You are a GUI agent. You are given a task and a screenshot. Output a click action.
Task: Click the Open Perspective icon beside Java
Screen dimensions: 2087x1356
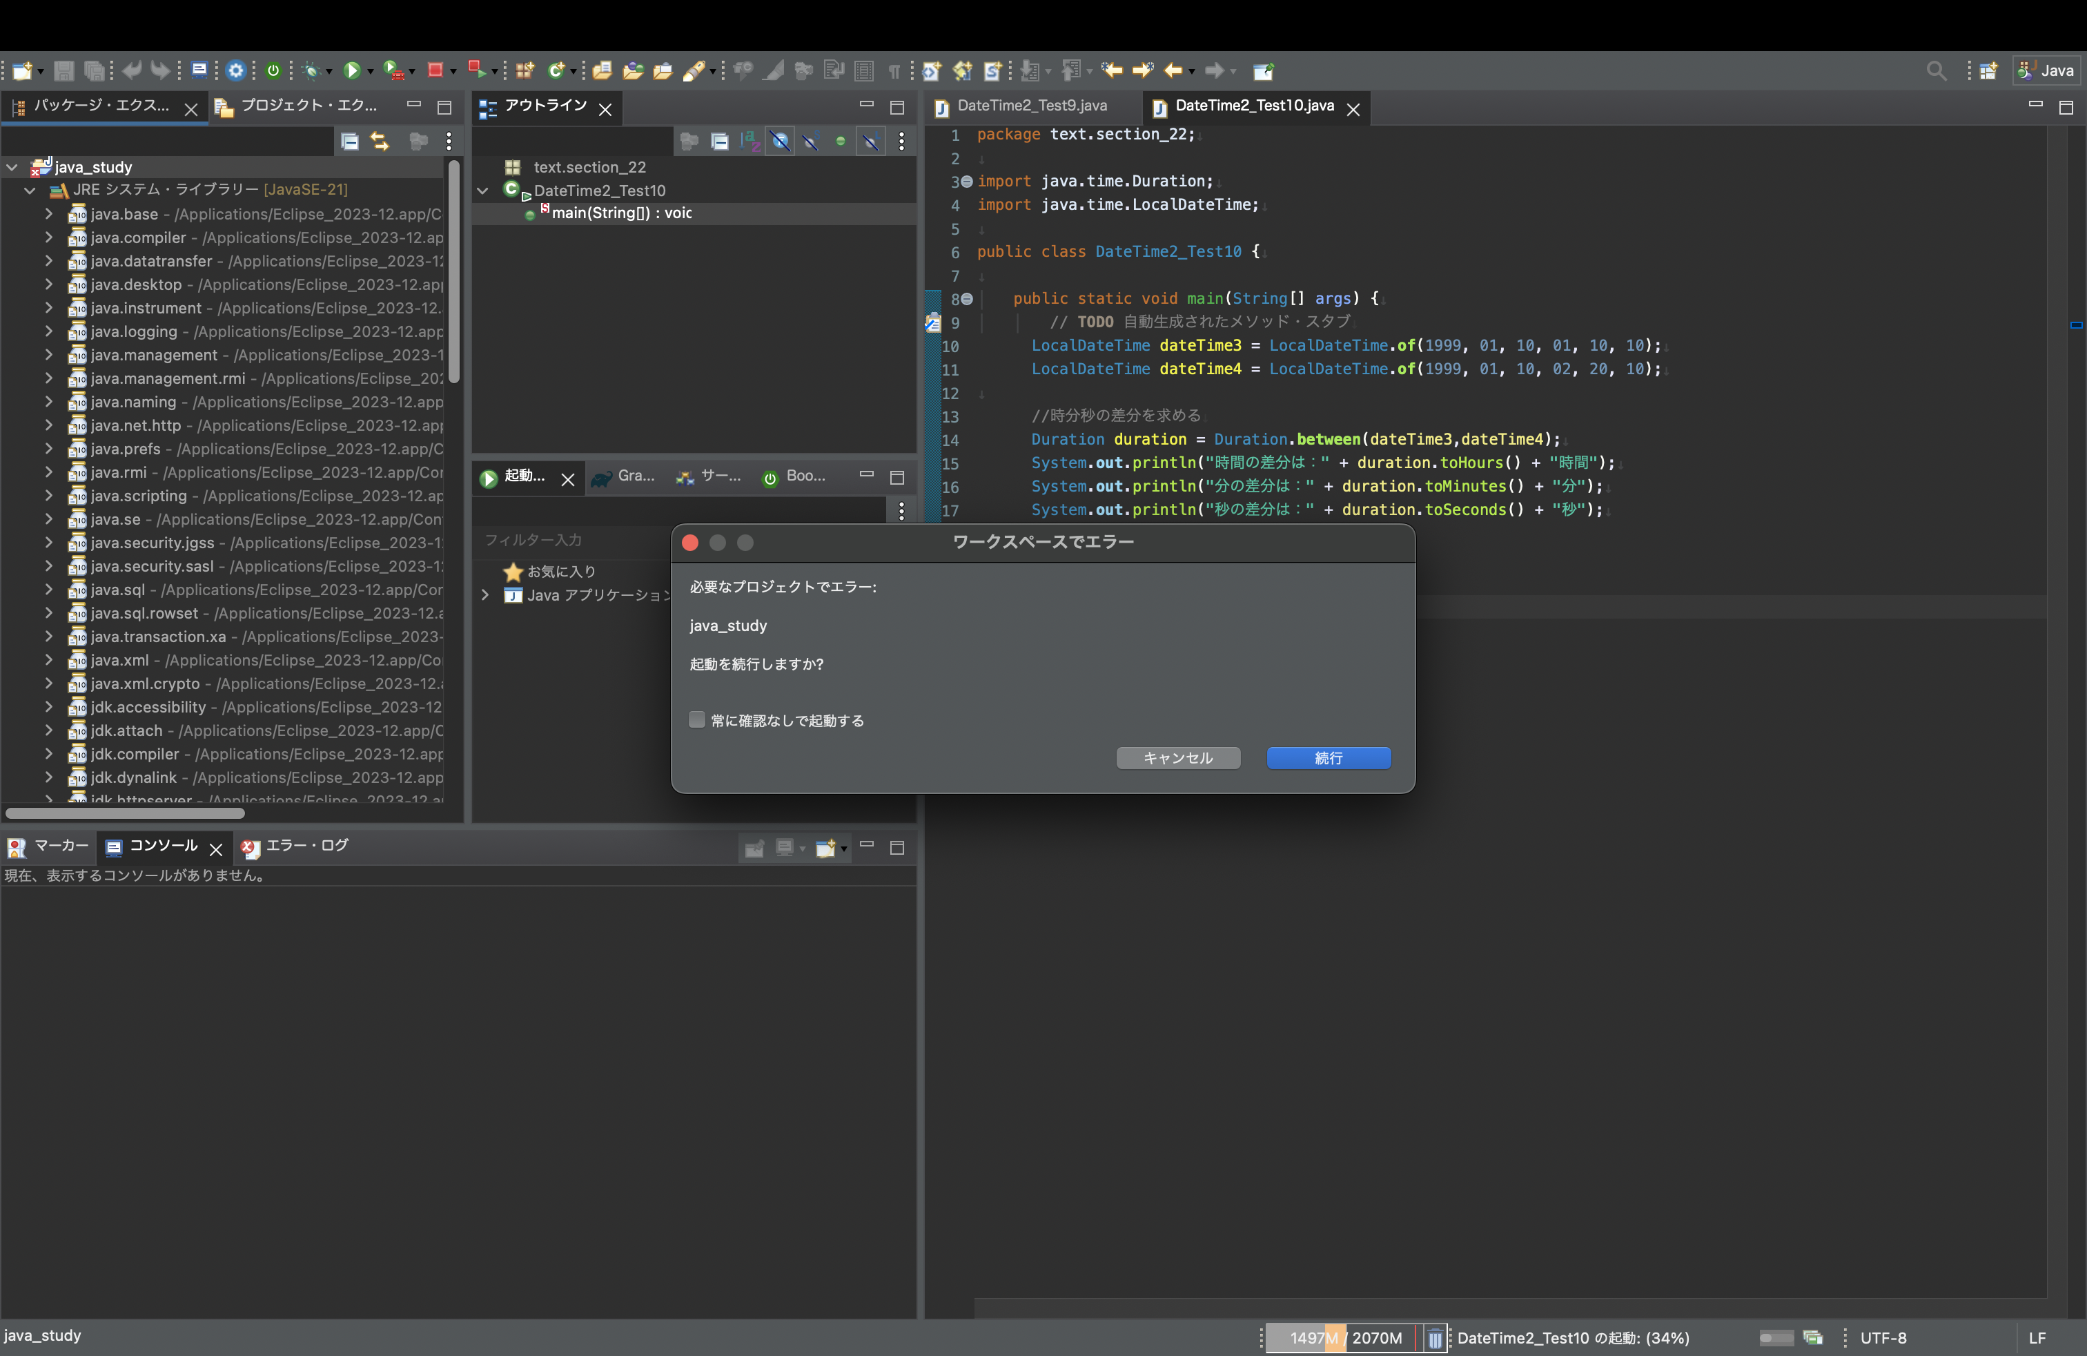1988,71
